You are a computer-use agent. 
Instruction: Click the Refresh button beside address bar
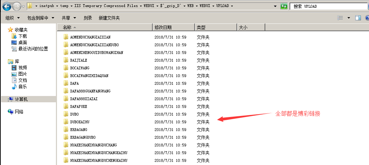(x=284, y=6)
